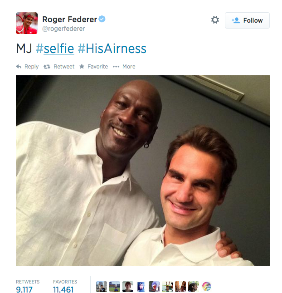Click the shark avatar thumbnail

(154, 287)
